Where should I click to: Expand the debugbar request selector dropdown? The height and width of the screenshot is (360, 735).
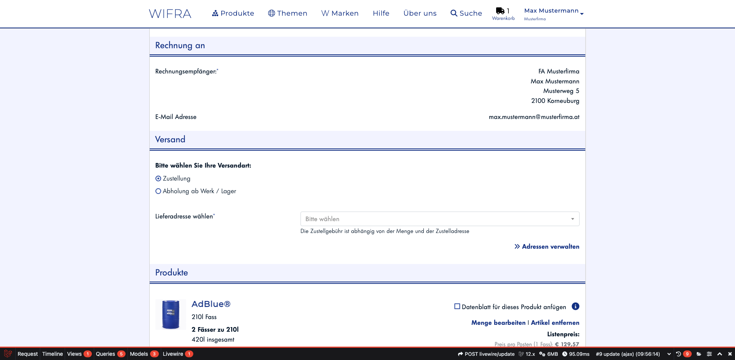pyautogui.click(x=669, y=354)
